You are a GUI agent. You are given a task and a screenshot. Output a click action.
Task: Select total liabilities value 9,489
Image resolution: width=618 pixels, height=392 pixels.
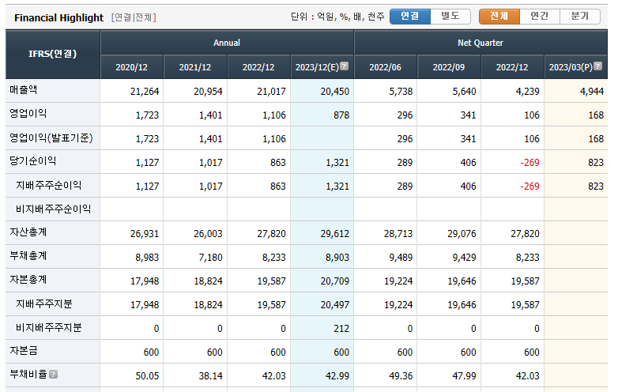pos(401,258)
